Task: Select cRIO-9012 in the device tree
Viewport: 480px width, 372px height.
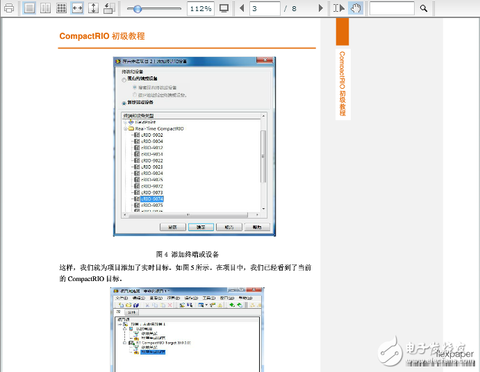Action: click(152, 148)
